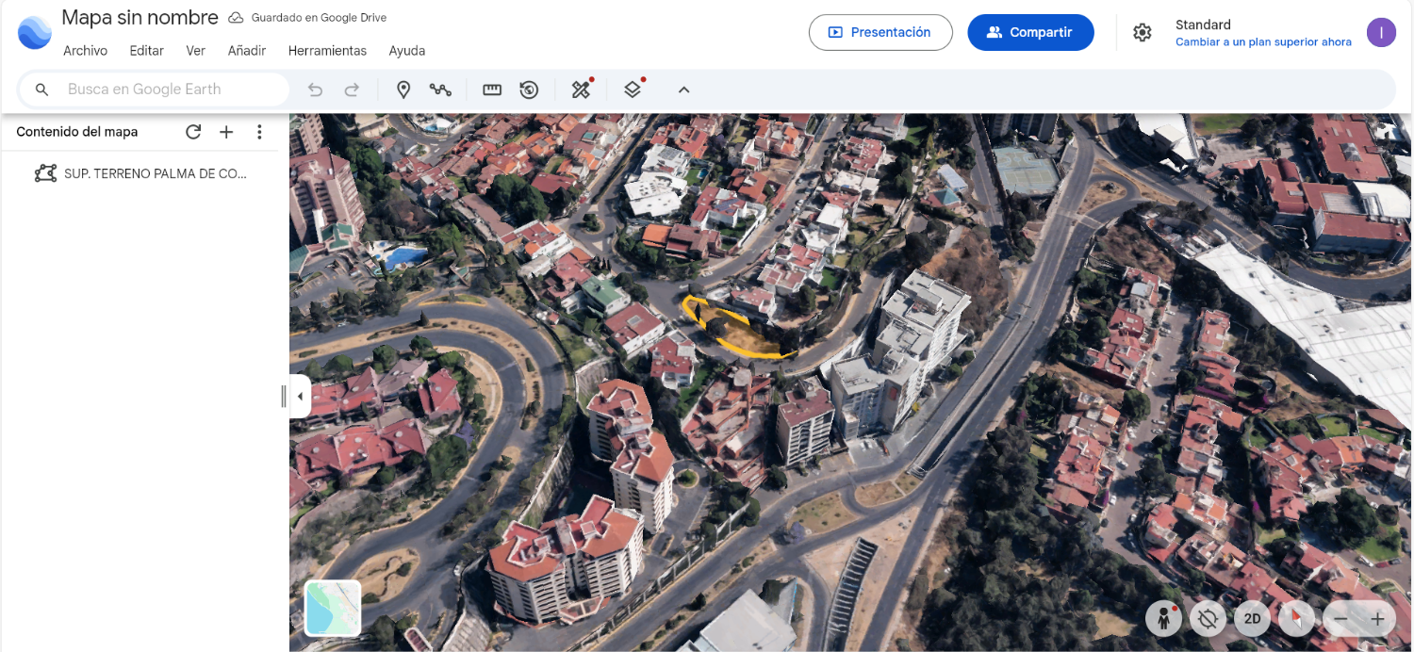Choose the draw path or polygon tool

(x=440, y=90)
